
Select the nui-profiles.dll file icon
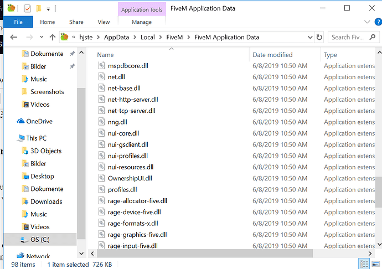(x=101, y=155)
